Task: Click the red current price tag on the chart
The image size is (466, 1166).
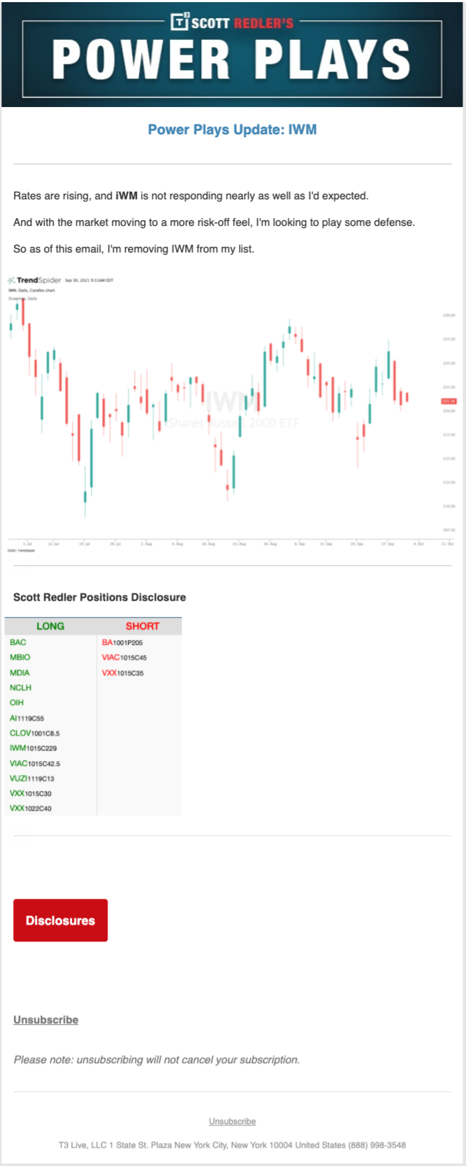Action: (449, 401)
